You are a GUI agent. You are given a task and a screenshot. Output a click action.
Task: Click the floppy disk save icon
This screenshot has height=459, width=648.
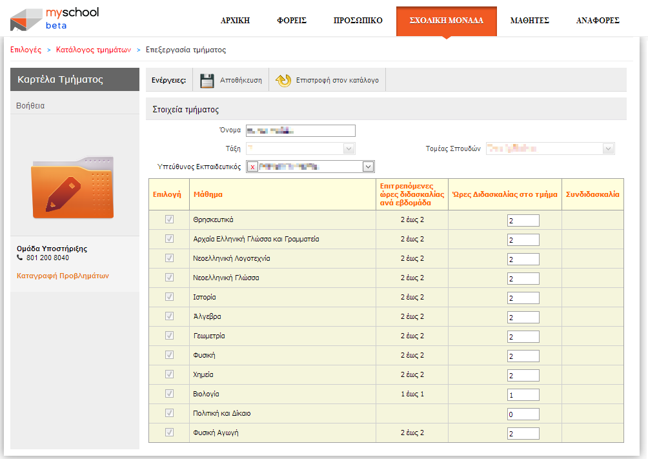pyautogui.click(x=207, y=80)
